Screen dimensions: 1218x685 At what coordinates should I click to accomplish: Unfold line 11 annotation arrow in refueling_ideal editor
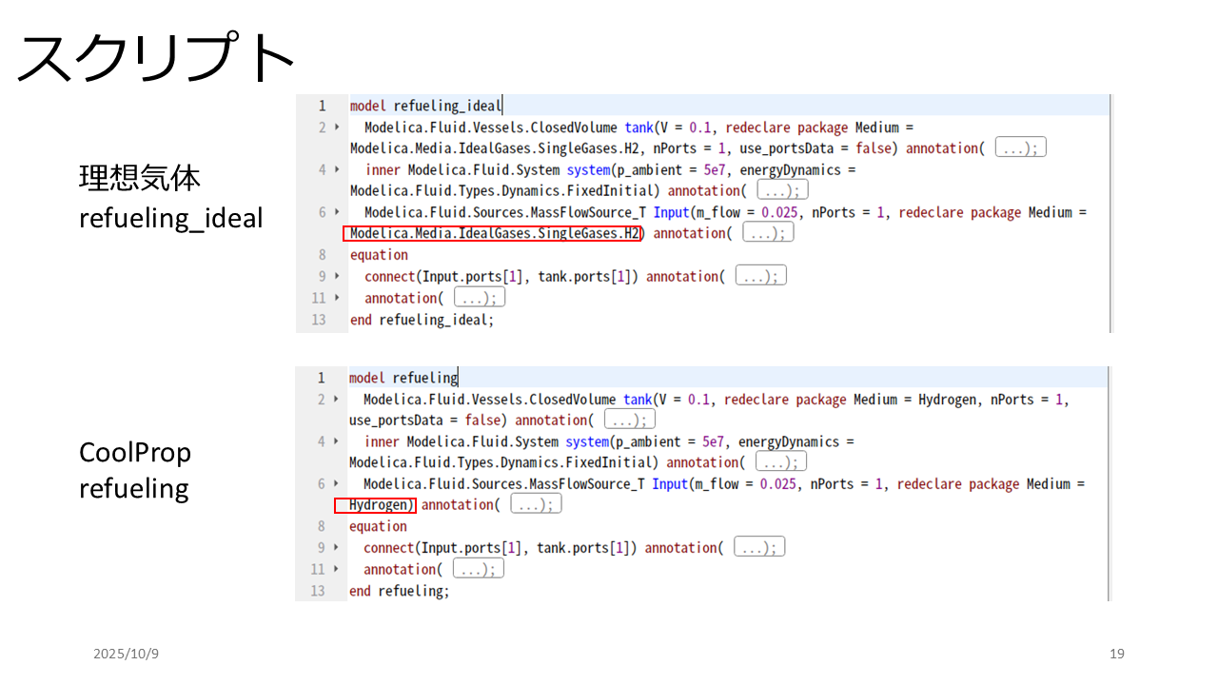click(337, 298)
